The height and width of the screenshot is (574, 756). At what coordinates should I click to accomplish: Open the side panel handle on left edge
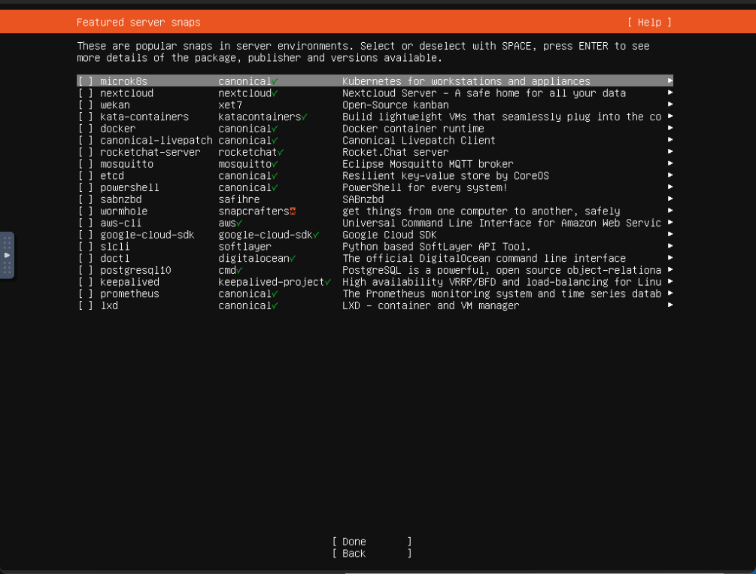[8, 255]
